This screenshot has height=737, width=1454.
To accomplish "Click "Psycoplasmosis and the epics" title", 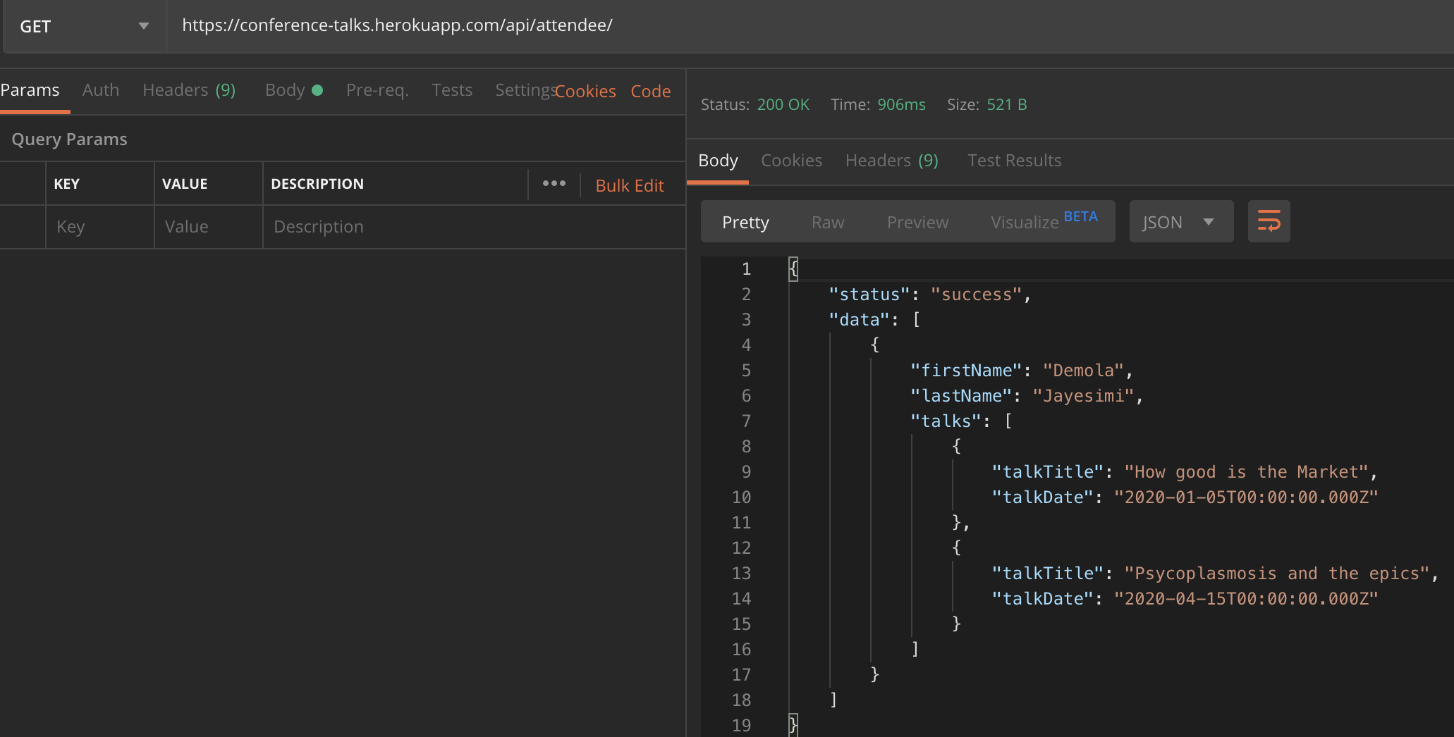I will point(1277,574).
